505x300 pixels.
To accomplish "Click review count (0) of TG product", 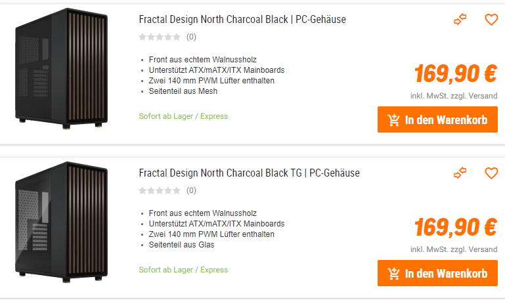I will (191, 191).
